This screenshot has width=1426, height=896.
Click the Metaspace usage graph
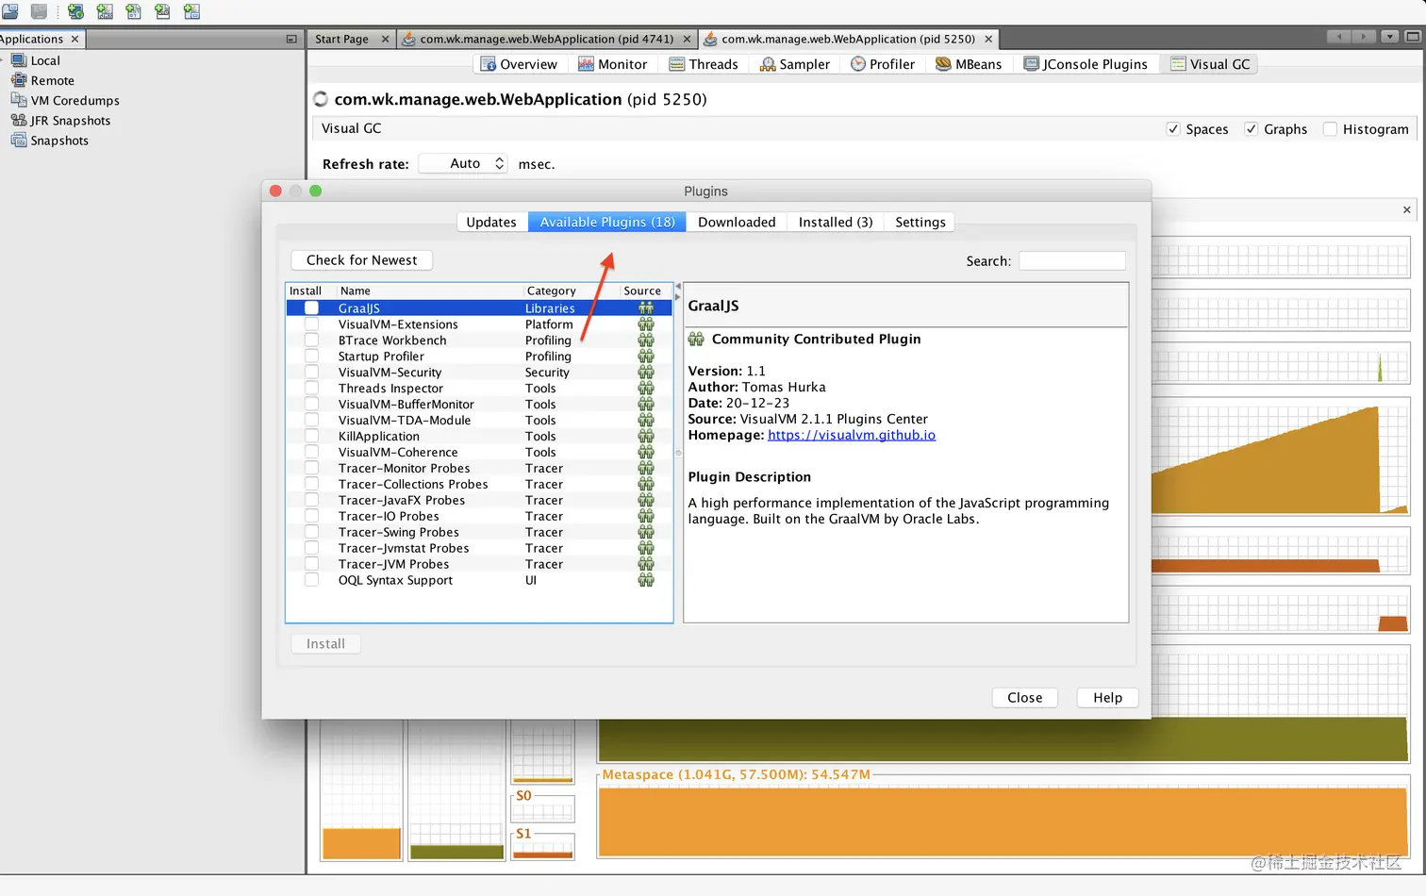(1003, 822)
